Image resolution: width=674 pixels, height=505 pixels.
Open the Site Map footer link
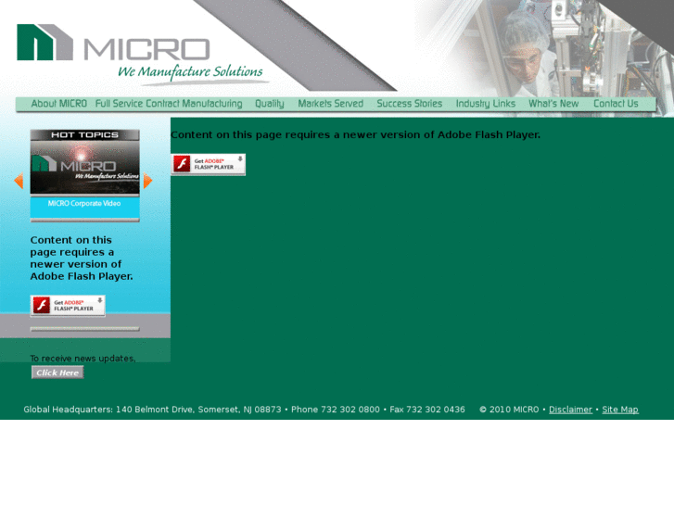coord(620,410)
